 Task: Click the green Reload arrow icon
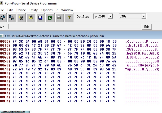coord(50,18)
